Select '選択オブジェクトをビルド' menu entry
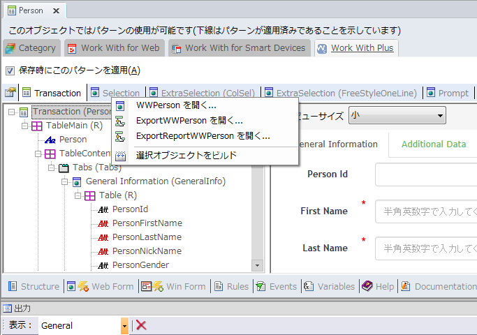The width and height of the screenshot is (477, 335). [186, 155]
